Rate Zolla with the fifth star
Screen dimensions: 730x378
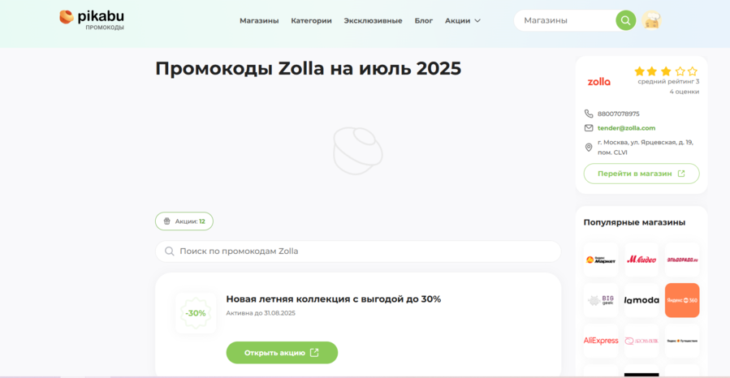point(693,71)
